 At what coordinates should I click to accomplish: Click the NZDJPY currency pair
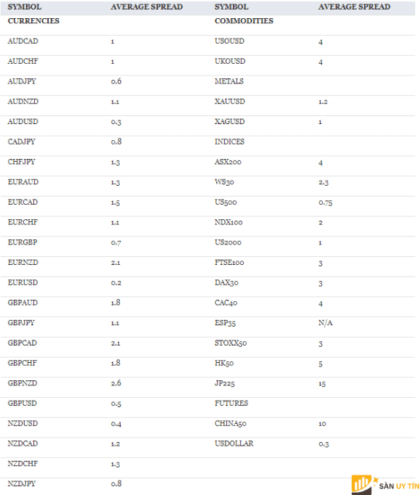pos(22,483)
